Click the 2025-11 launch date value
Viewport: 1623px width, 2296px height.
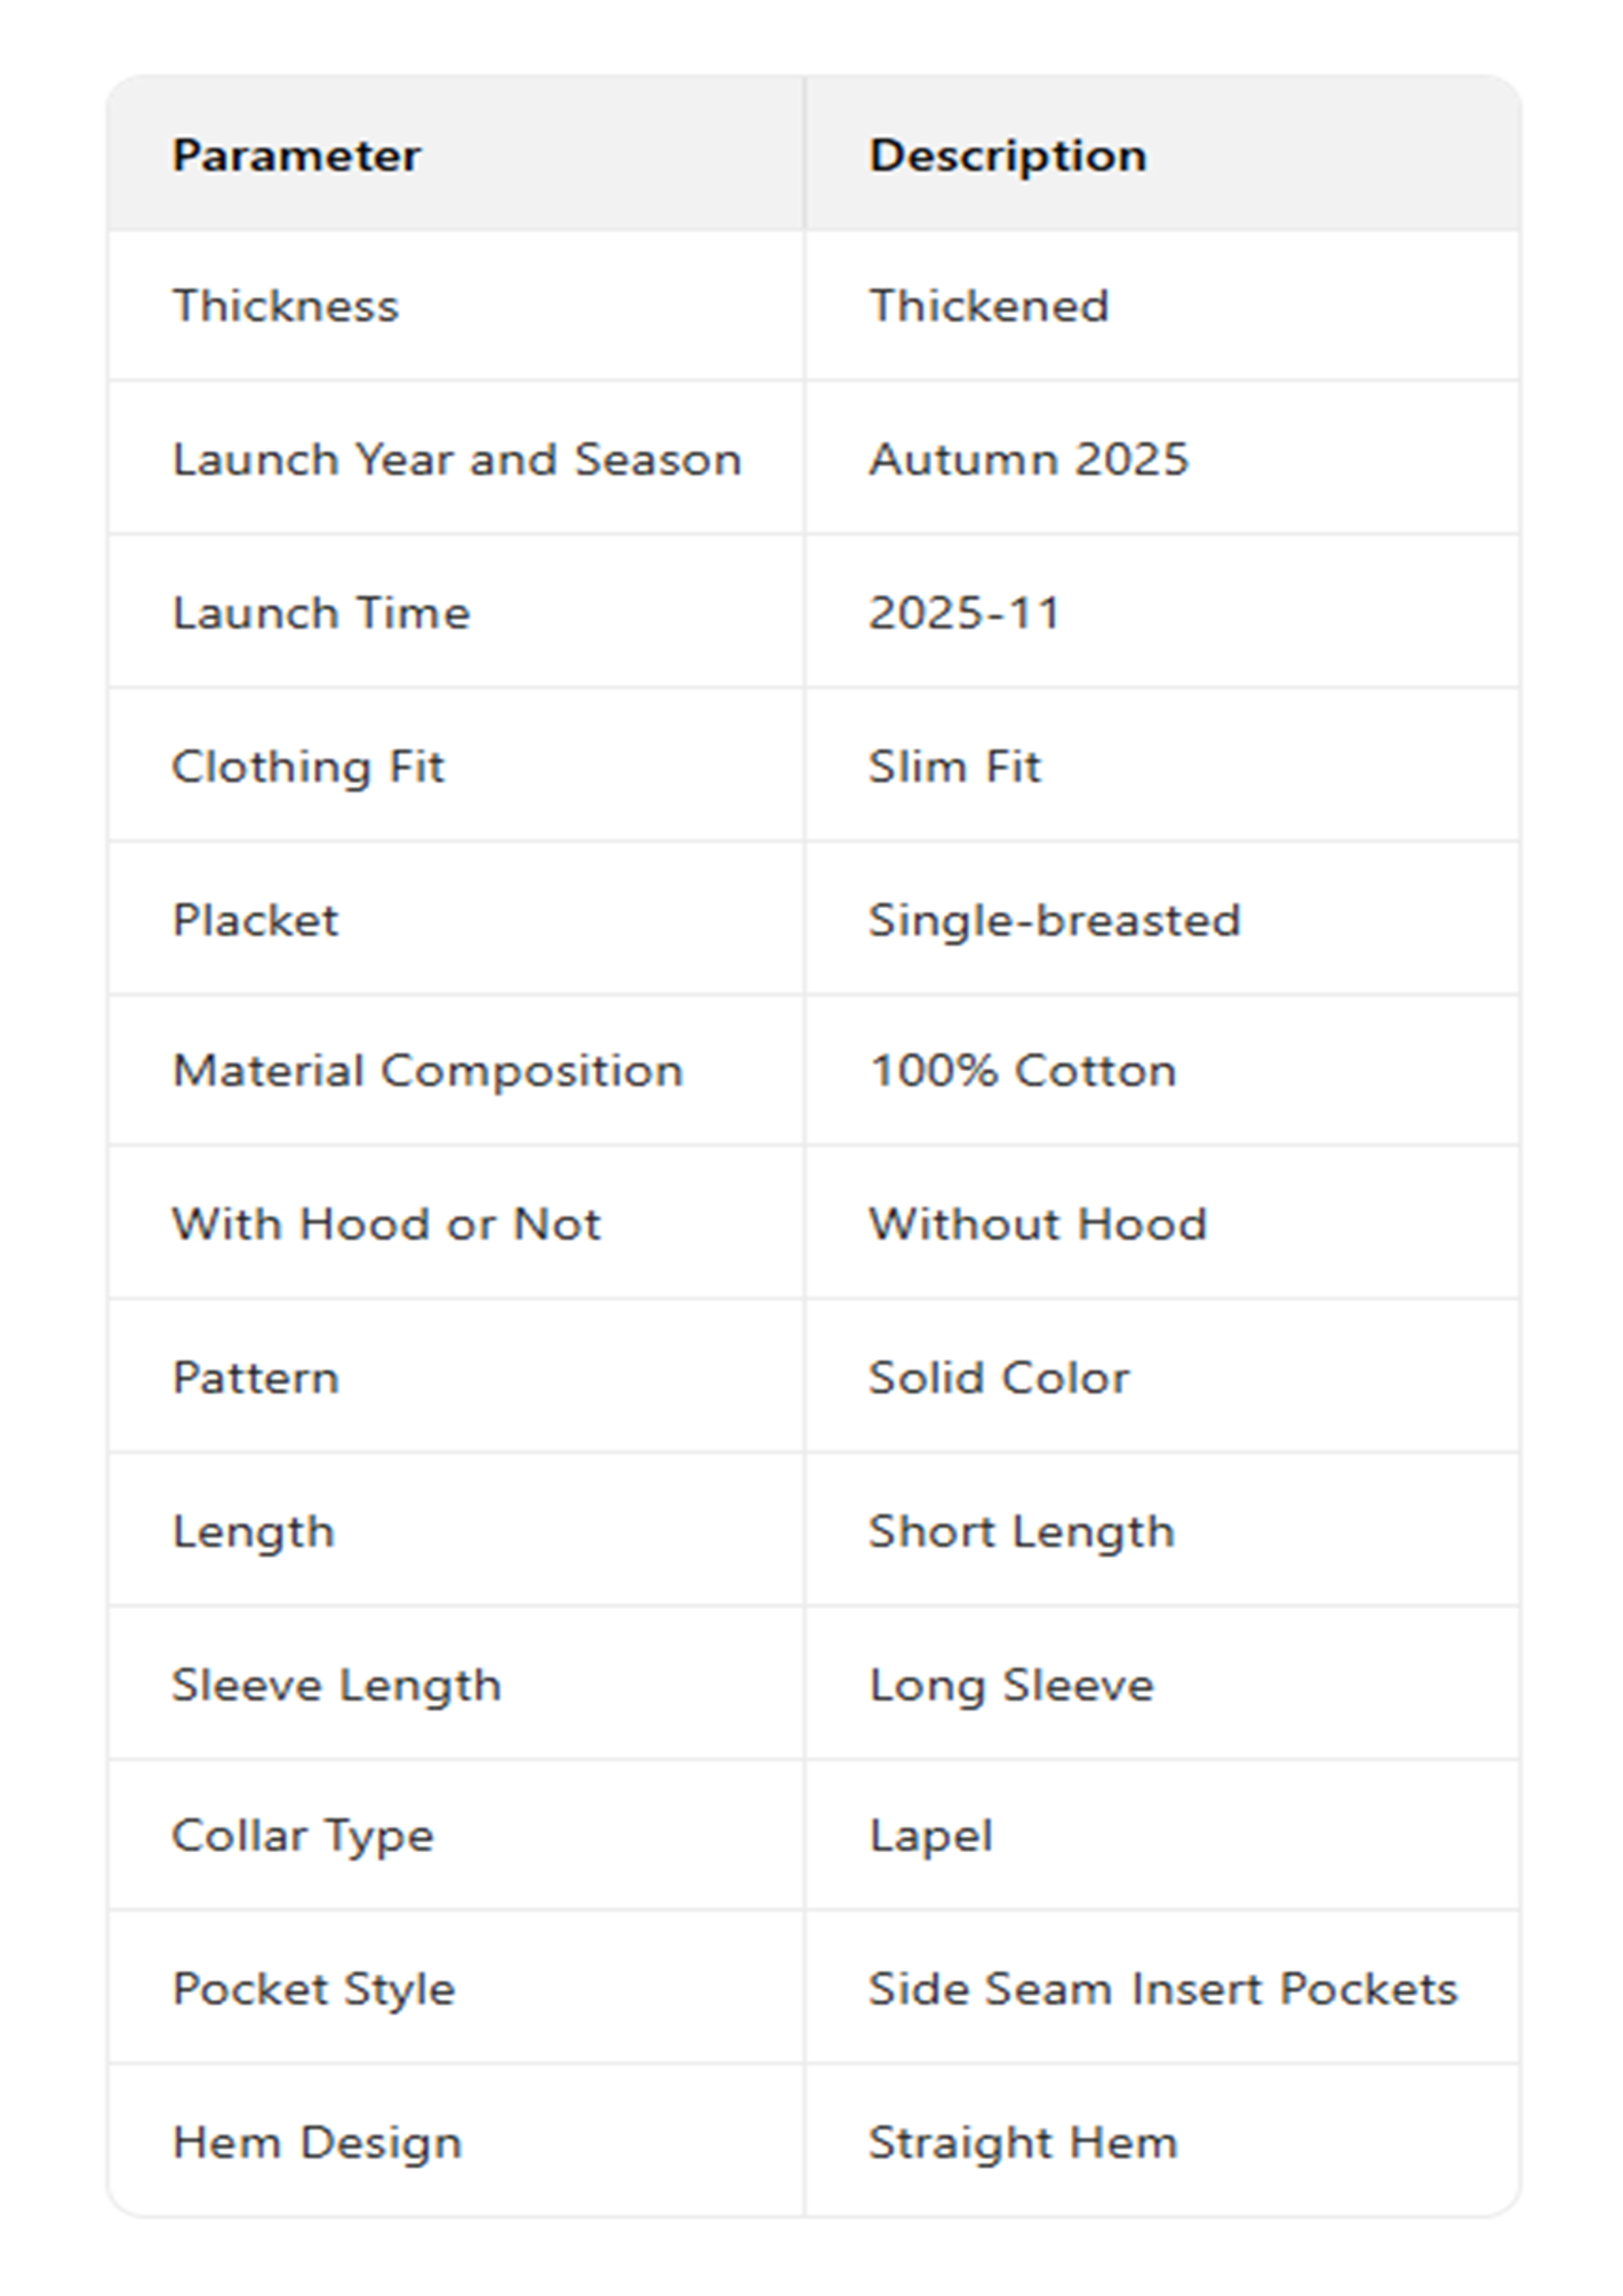(x=964, y=613)
